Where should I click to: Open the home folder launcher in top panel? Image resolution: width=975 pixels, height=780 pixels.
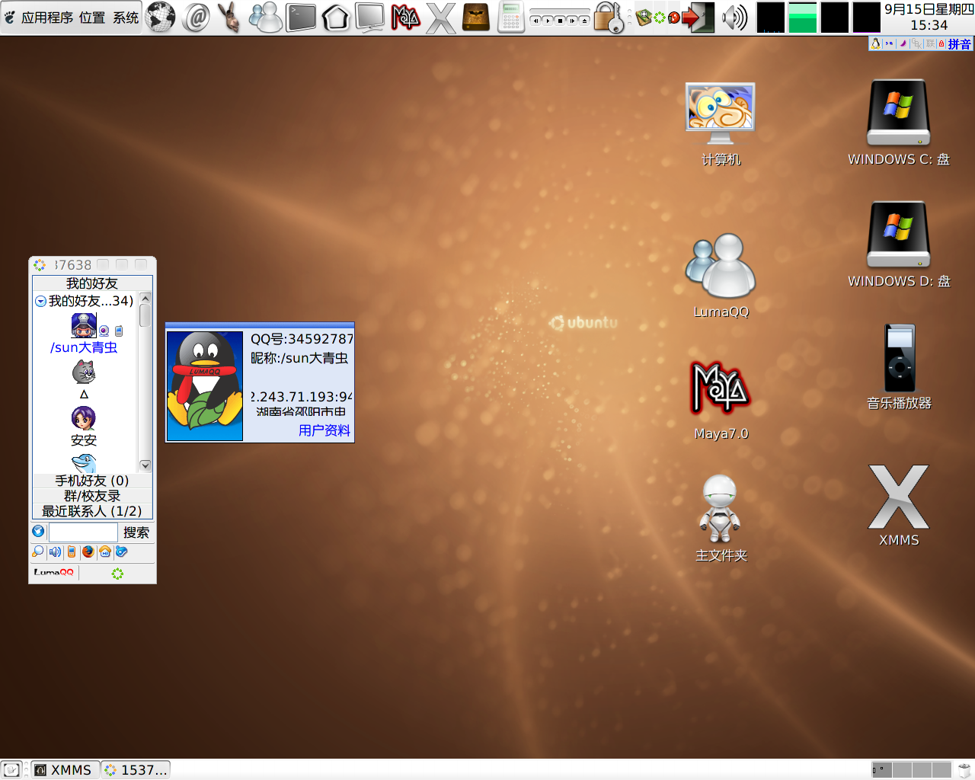click(335, 17)
